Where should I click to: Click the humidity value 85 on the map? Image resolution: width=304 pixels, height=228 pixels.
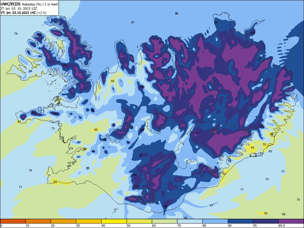(88, 168)
